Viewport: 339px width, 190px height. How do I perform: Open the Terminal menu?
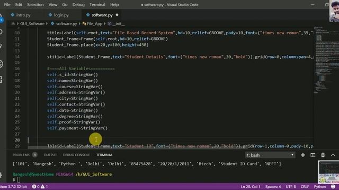(97, 5)
